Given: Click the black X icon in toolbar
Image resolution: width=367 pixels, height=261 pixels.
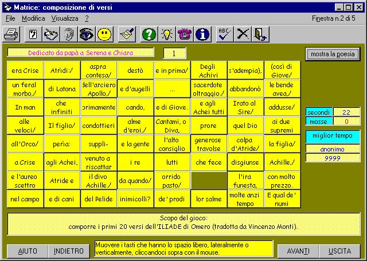Looking at the screenshot, I should click(x=243, y=34).
